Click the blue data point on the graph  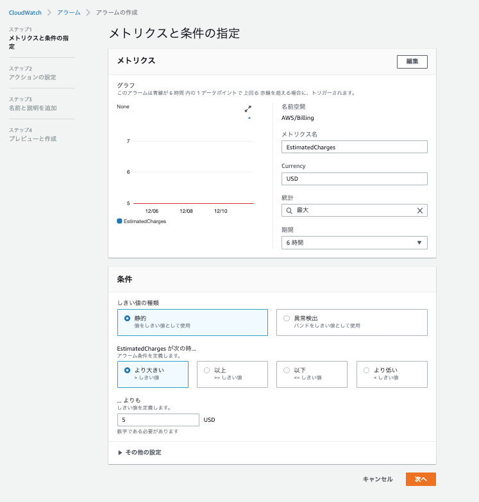pos(249,118)
